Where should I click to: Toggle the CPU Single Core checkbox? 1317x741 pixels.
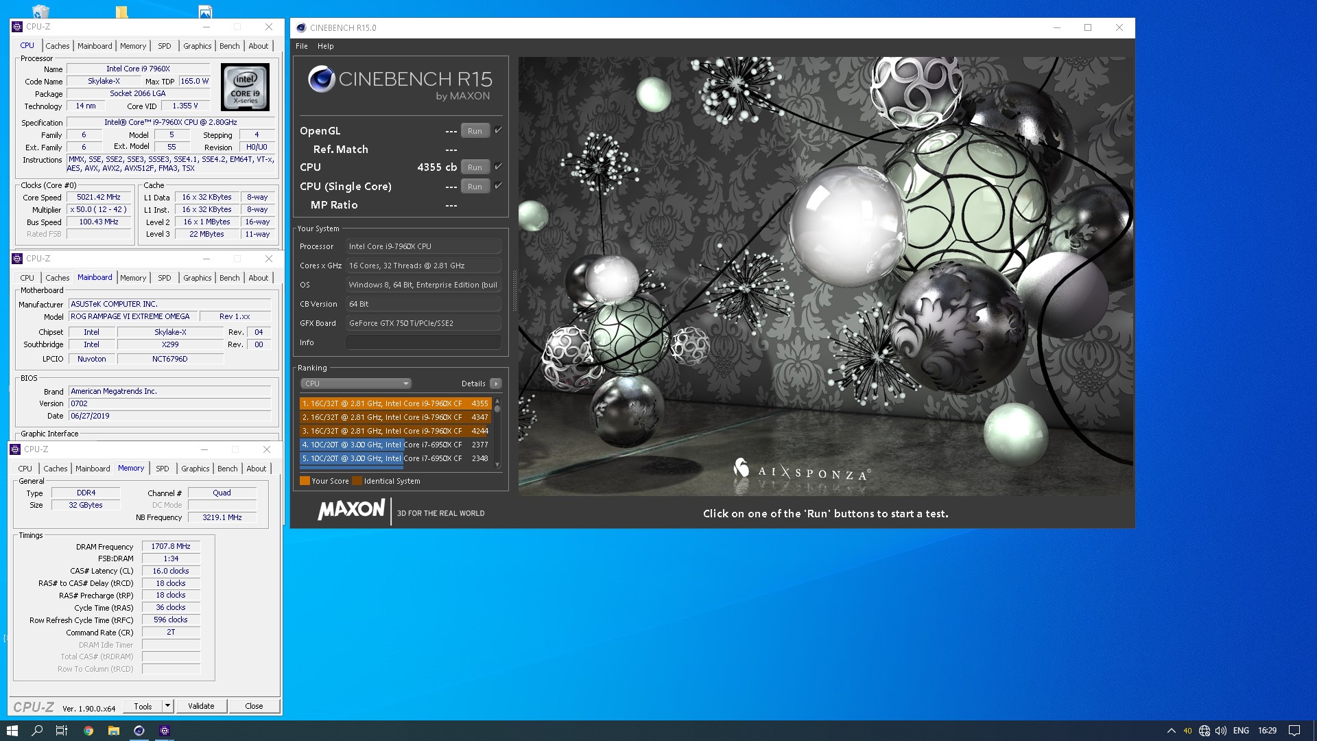coord(499,186)
